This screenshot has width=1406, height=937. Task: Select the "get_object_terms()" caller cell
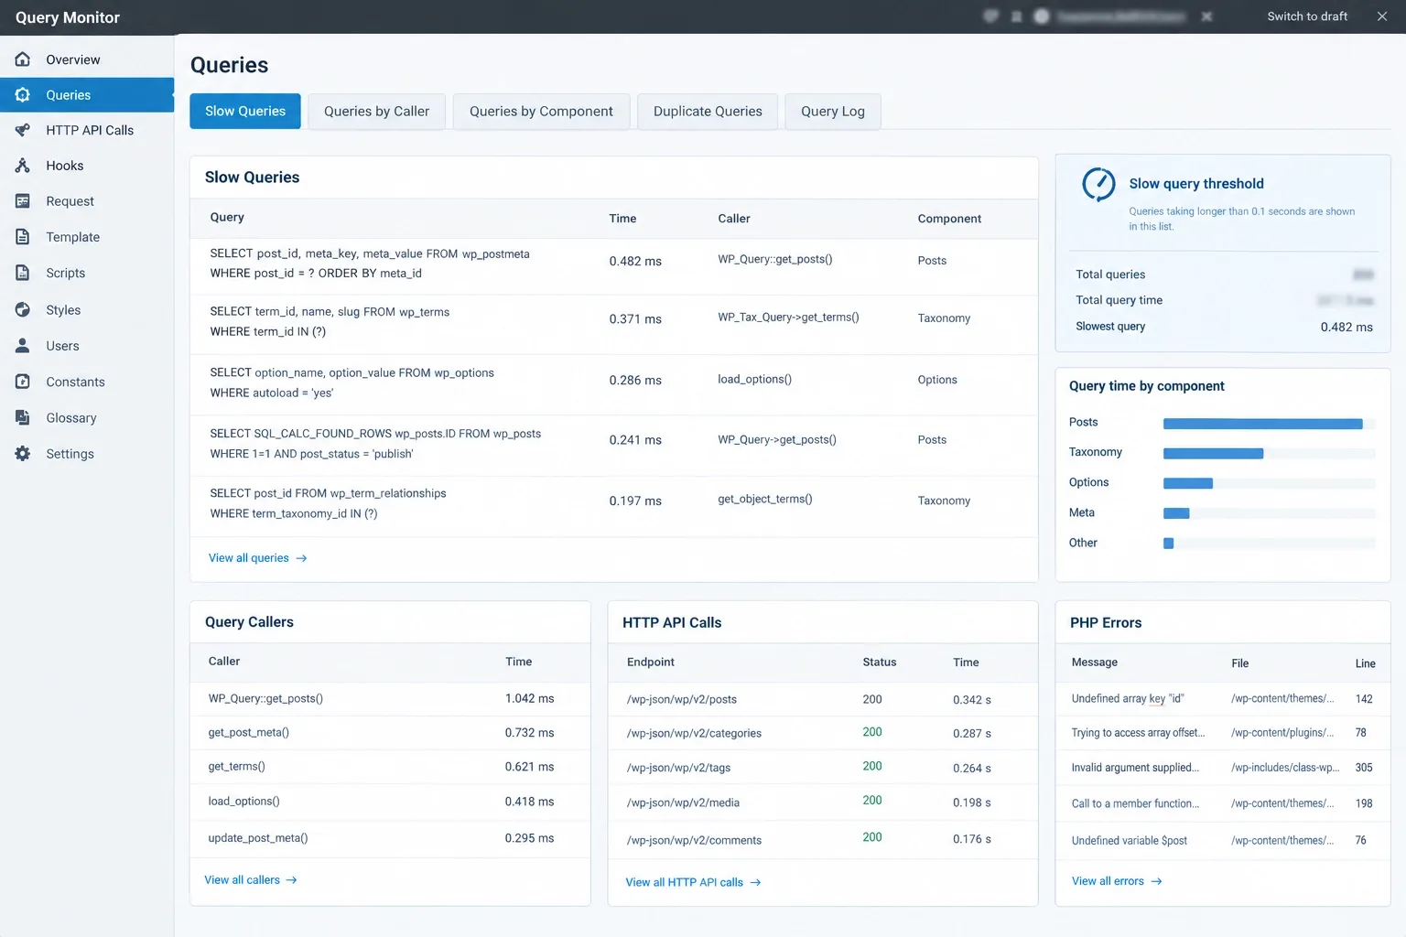765,499
